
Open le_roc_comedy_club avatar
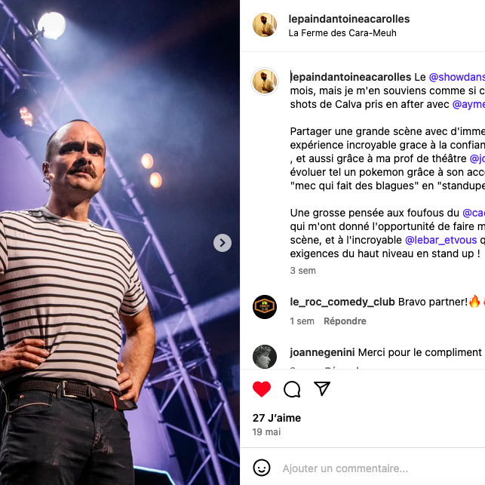[265, 307]
